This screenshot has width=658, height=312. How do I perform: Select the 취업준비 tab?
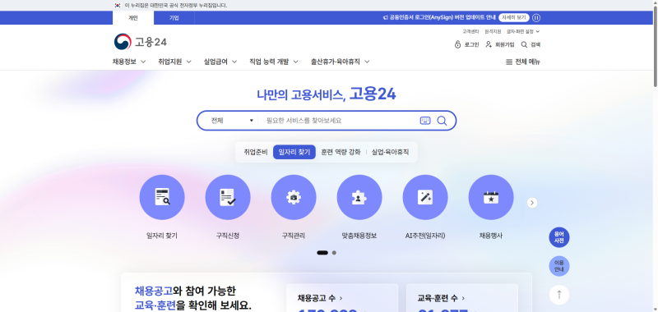coord(256,152)
